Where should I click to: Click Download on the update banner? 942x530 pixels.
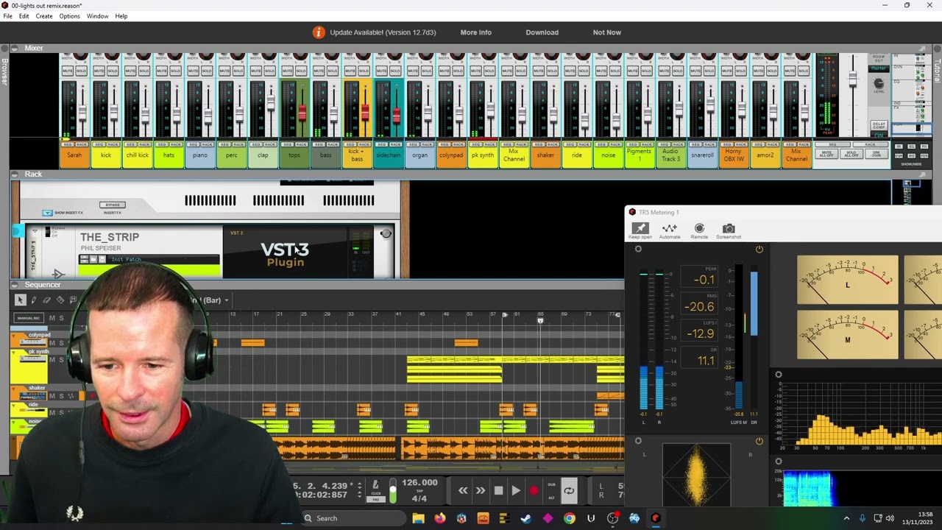pyautogui.click(x=542, y=32)
